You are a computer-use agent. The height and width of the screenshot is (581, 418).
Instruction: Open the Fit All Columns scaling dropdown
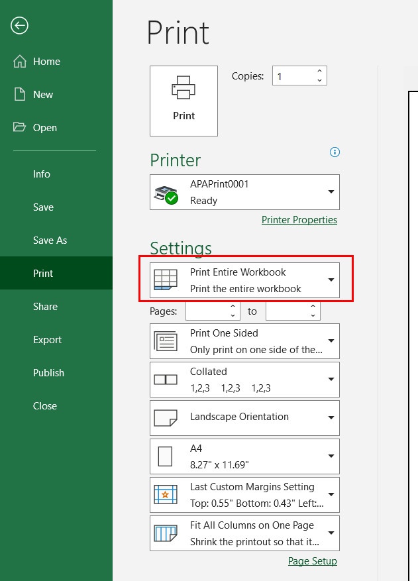(x=331, y=533)
